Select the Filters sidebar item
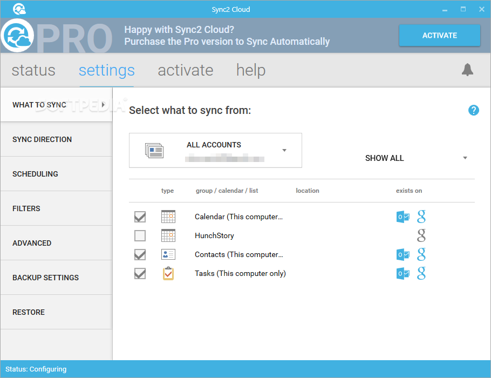The image size is (491, 378). [x=56, y=208]
